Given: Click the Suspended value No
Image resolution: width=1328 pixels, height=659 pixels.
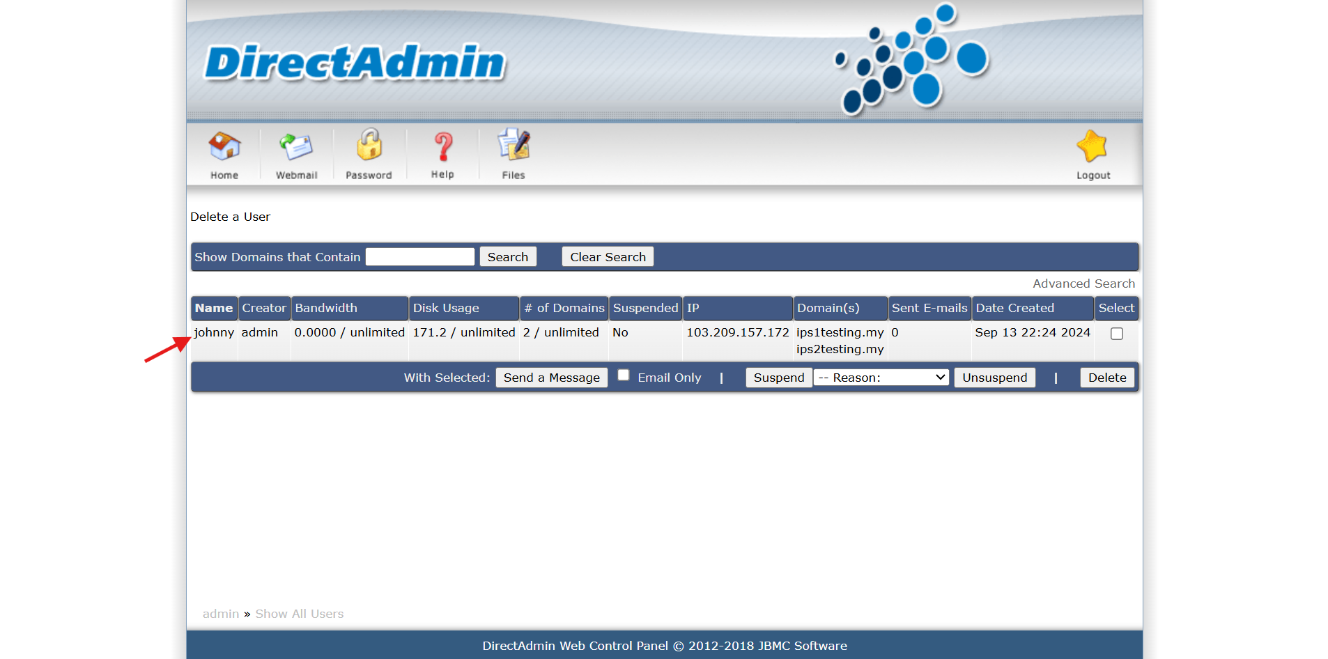Looking at the screenshot, I should (620, 332).
